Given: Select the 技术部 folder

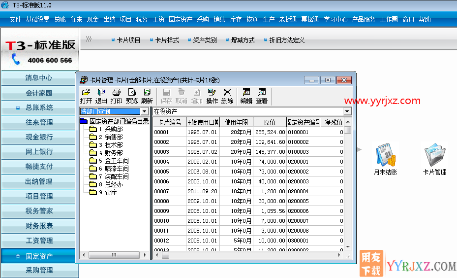Looking at the screenshot, I should (x=106, y=145).
